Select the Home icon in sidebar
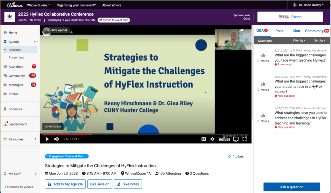331x193 pixels. (x=6, y=32)
